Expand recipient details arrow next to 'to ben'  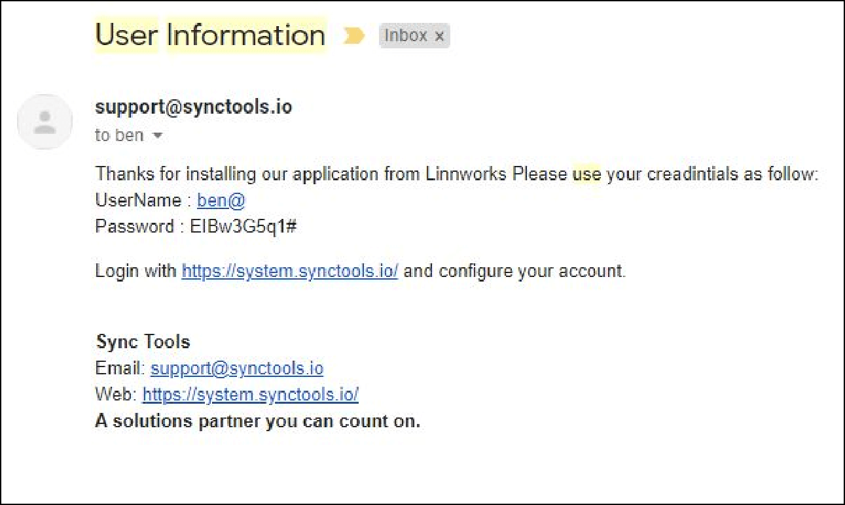[157, 136]
